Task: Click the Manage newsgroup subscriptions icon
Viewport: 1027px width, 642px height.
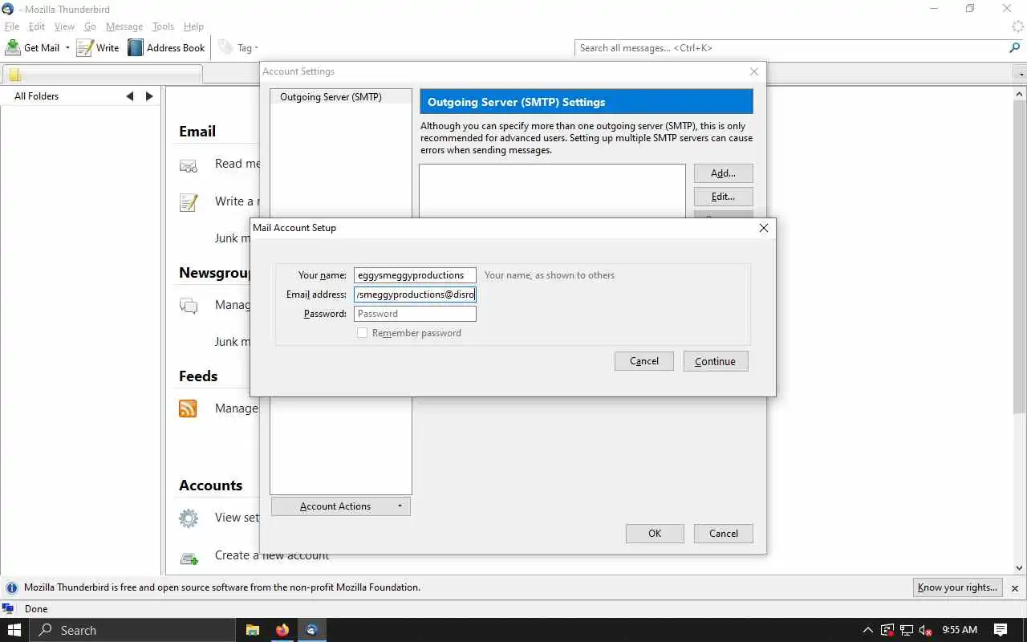Action: [x=189, y=306]
